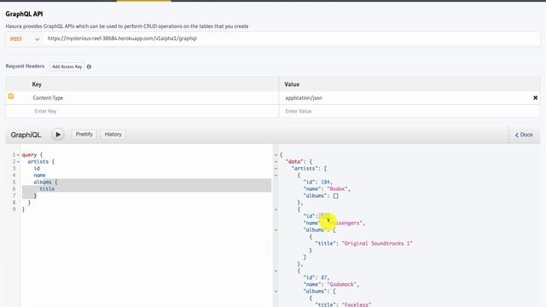Collapse the artists block at line 2

click(x=18, y=162)
